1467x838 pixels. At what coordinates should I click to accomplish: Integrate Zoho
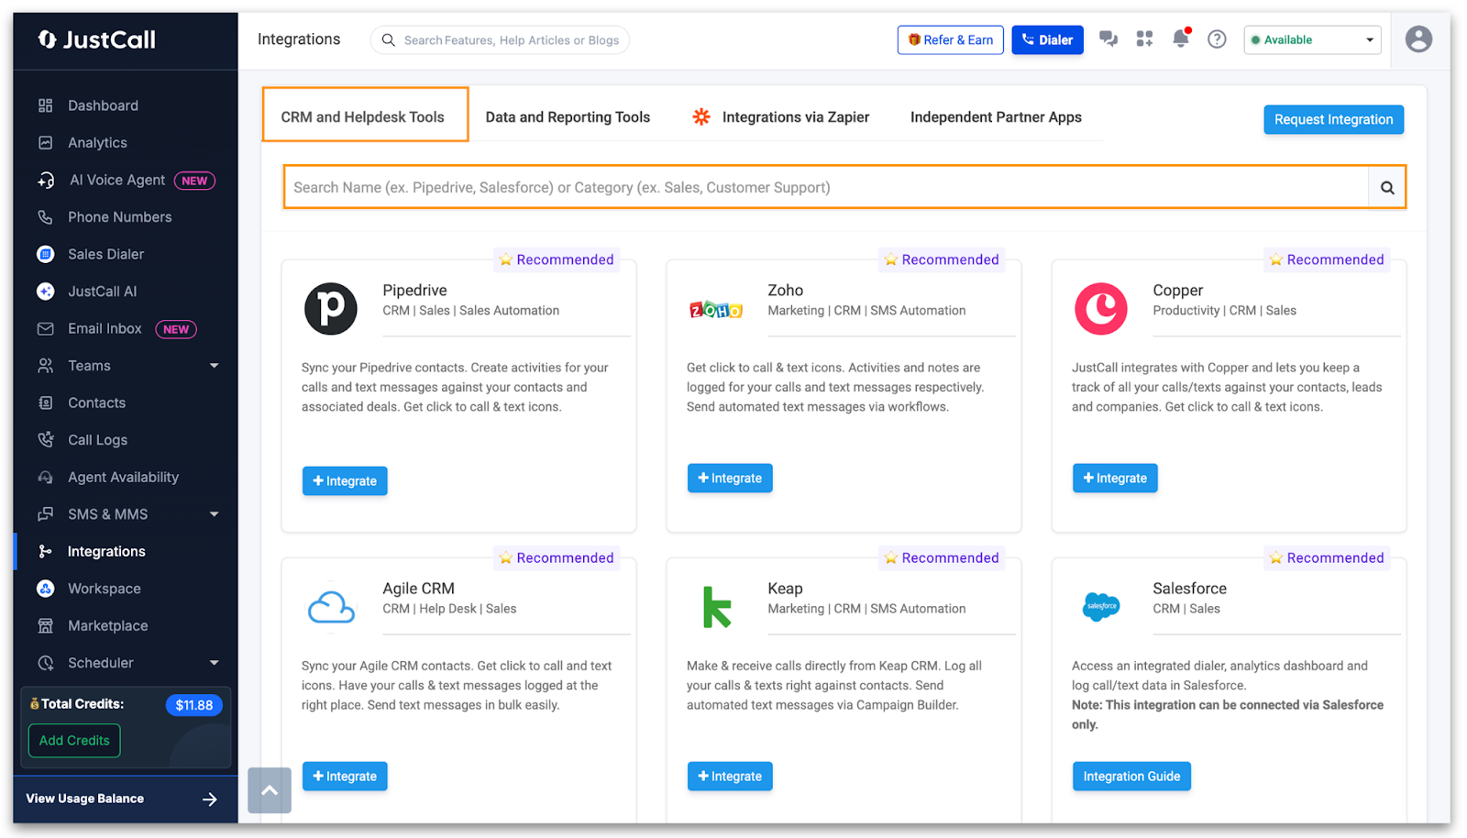coord(730,478)
